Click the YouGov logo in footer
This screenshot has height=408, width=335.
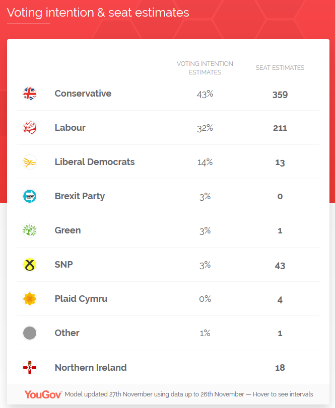click(43, 394)
